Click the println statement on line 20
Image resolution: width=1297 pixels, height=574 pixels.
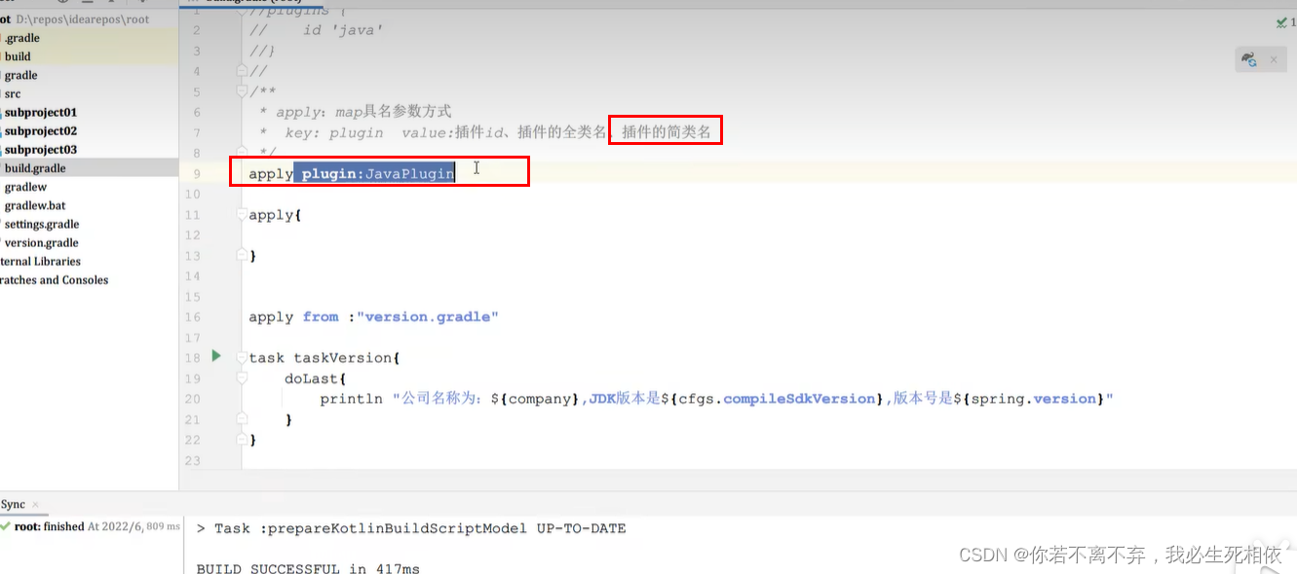click(x=351, y=399)
